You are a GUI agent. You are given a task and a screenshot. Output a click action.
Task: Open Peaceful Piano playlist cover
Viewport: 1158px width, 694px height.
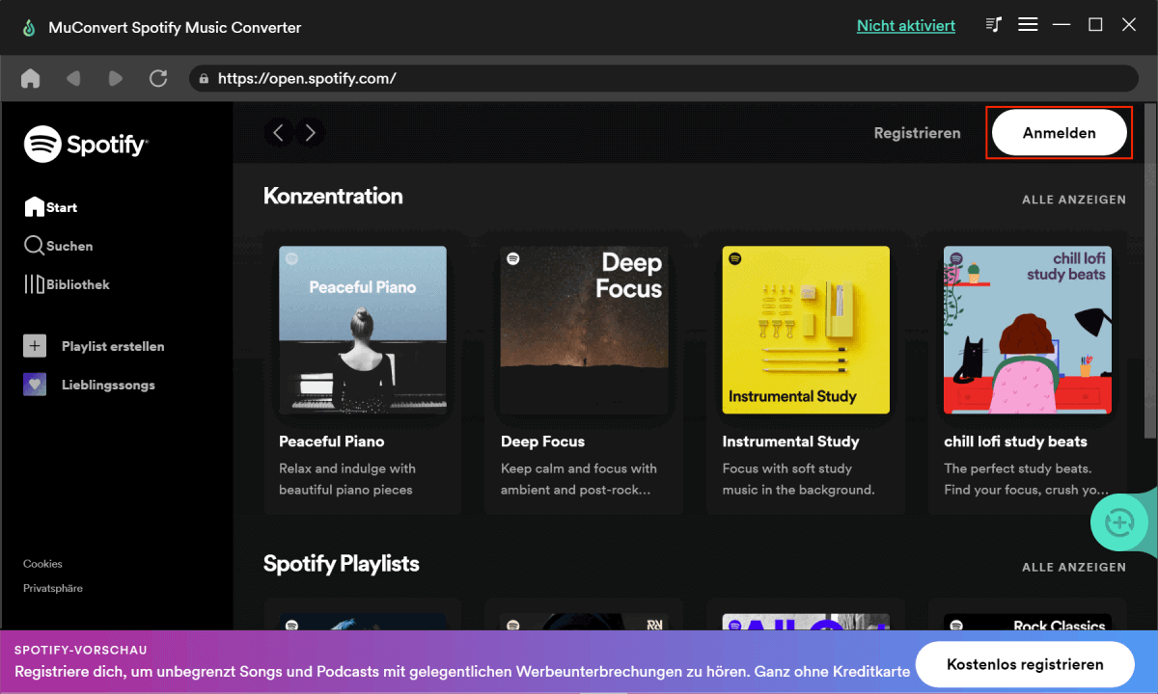click(363, 330)
